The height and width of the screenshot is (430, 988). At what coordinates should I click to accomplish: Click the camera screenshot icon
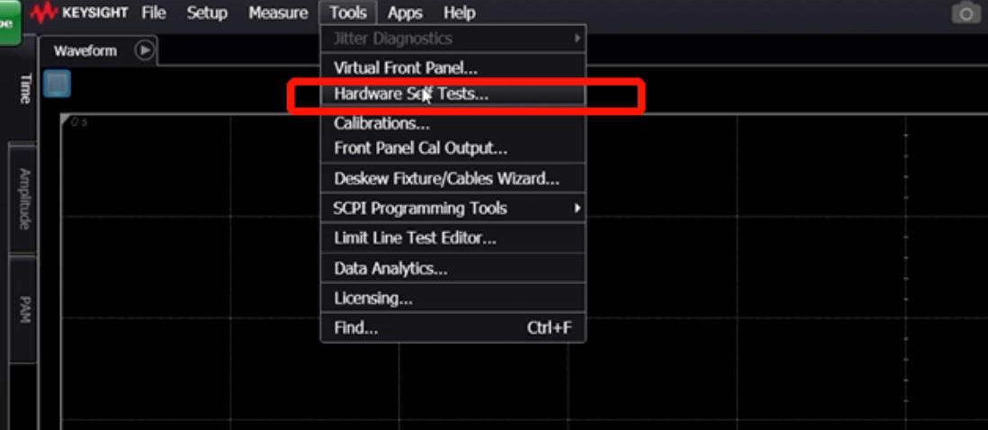(966, 13)
